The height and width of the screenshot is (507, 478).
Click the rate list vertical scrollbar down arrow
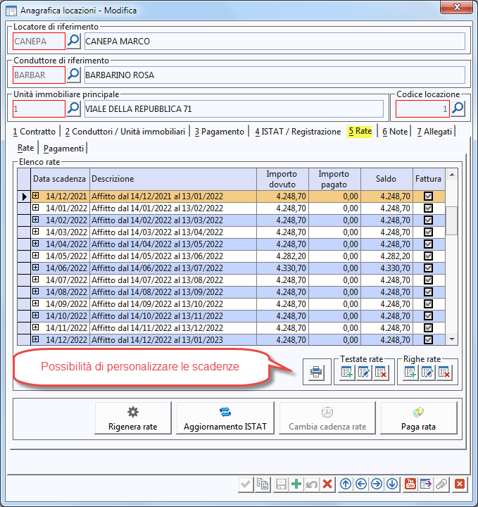pos(452,339)
